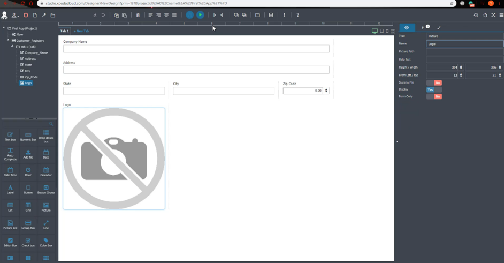This screenshot has height=263, width=504.
Task: Open the events lightning bolt tab
Action: coord(423,28)
